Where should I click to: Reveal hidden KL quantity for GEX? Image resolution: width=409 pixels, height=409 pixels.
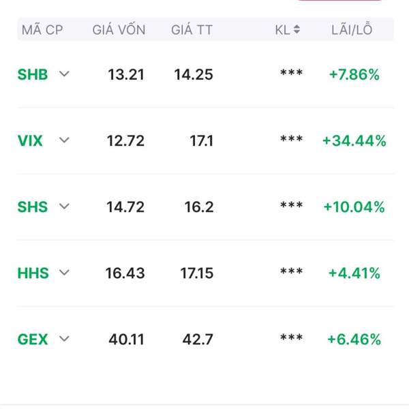tap(291, 338)
